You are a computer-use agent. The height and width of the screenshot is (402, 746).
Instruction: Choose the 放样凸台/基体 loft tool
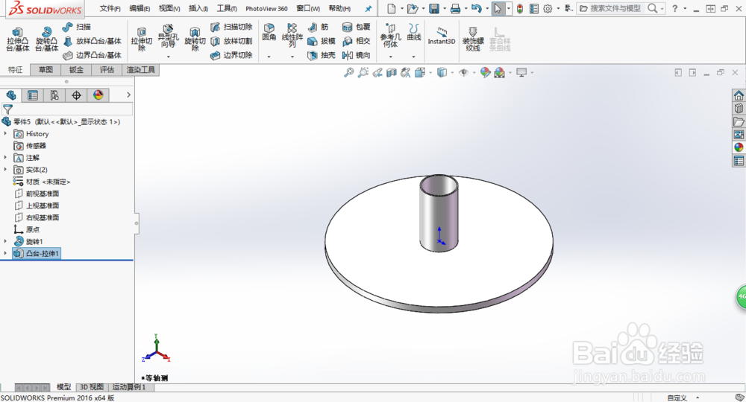point(93,41)
